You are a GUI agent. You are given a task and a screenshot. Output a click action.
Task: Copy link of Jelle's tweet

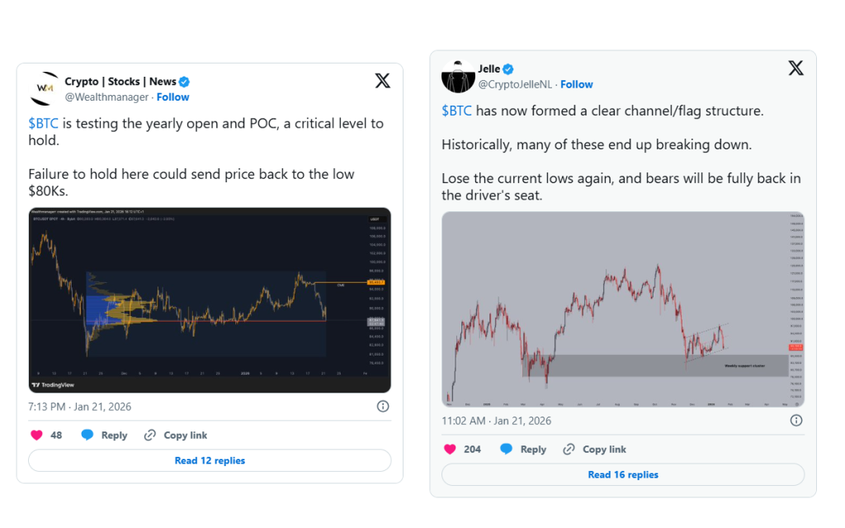594,450
